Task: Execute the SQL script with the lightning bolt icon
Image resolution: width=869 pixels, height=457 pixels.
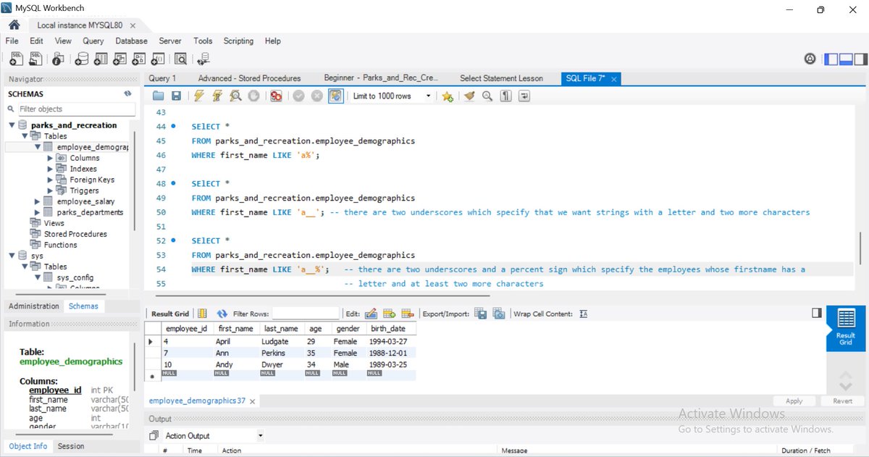Action: pos(200,95)
